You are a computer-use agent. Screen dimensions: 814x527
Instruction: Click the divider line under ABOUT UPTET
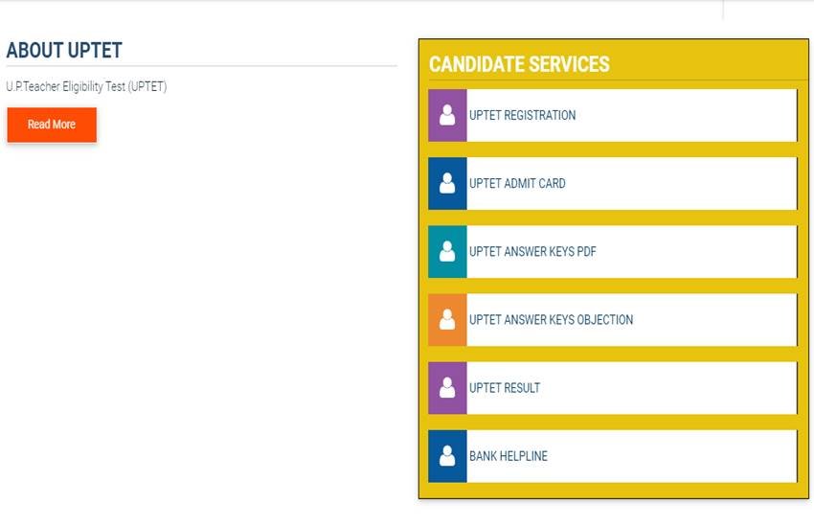click(x=201, y=66)
